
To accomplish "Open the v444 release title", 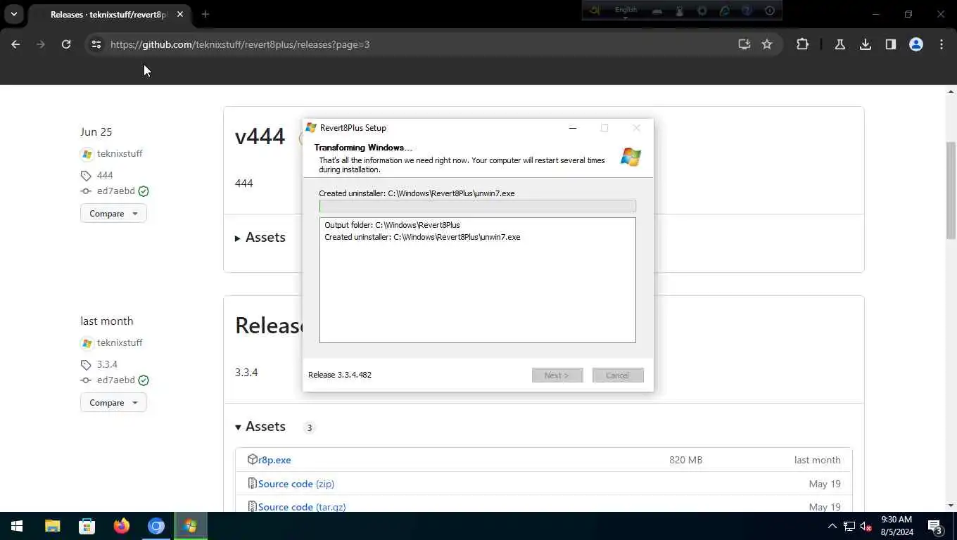I will 260,136.
